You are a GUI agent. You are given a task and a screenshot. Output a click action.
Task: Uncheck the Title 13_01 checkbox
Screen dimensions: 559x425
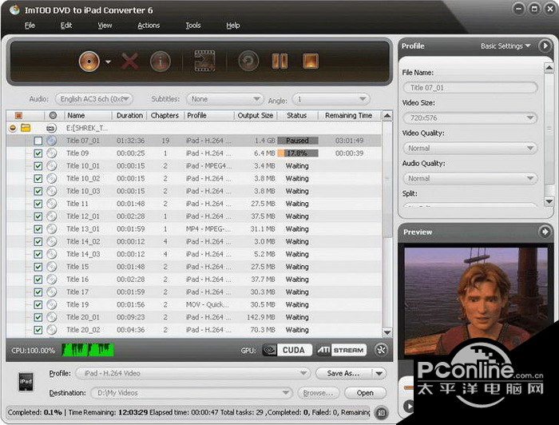(38, 229)
